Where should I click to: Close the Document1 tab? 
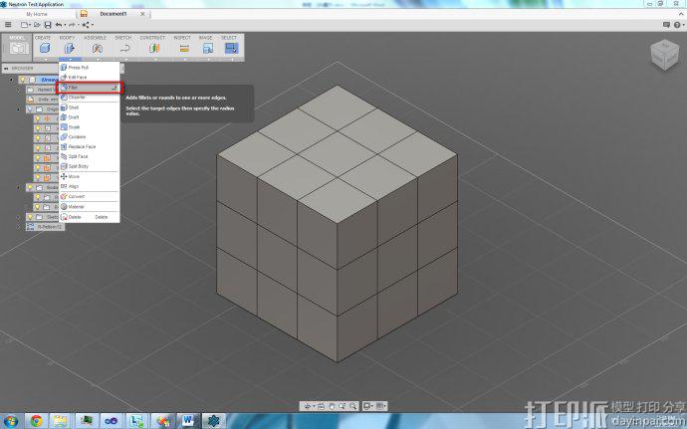[142, 14]
